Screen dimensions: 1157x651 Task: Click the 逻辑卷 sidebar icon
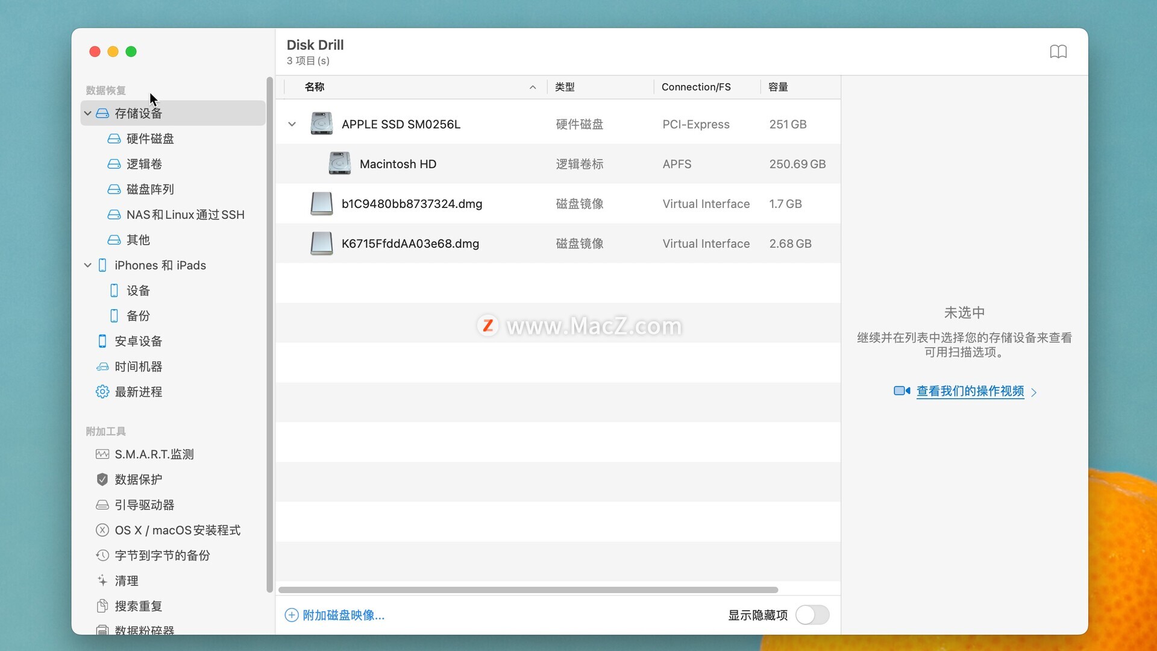tap(114, 164)
